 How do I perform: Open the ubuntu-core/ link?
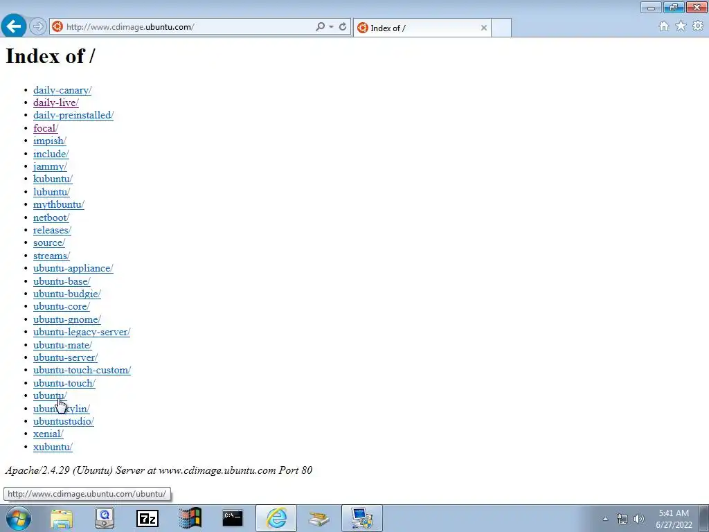pyautogui.click(x=62, y=307)
